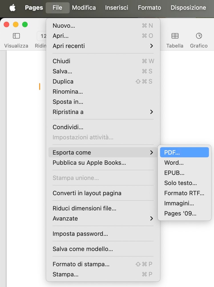Open the Apple menu icon
Screen dimensions: 214x287
coord(12,8)
